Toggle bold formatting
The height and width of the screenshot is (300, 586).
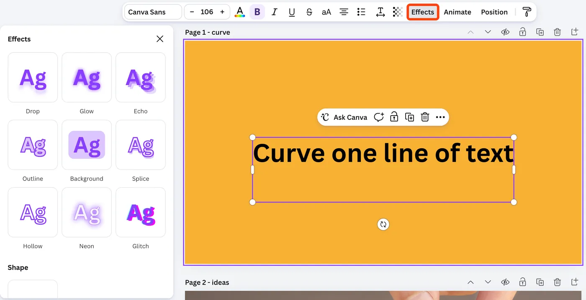257,12
